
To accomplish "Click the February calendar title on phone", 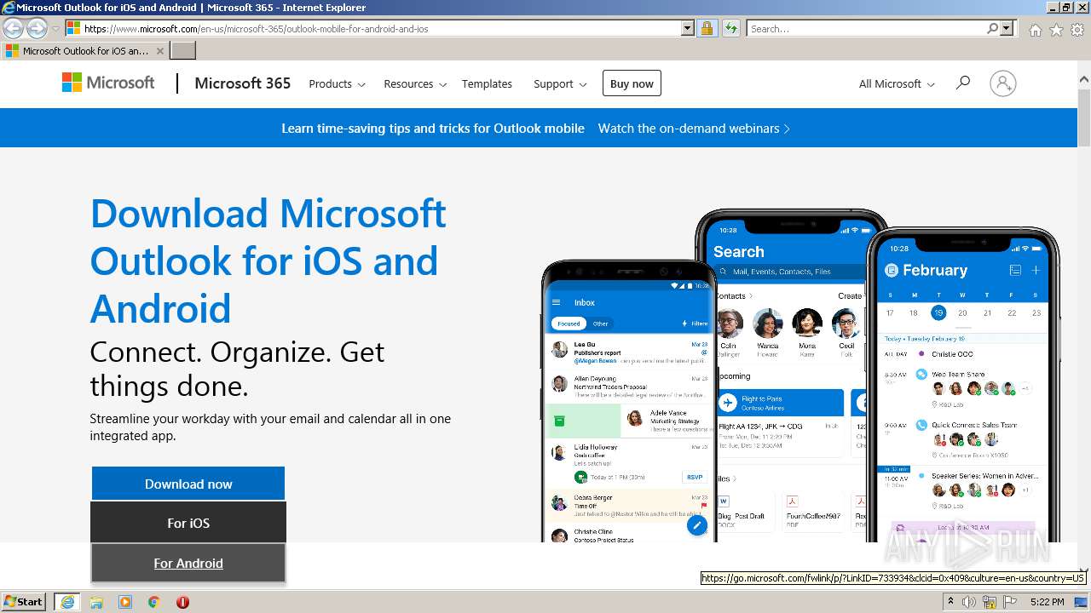I will [x=935, y=270].
